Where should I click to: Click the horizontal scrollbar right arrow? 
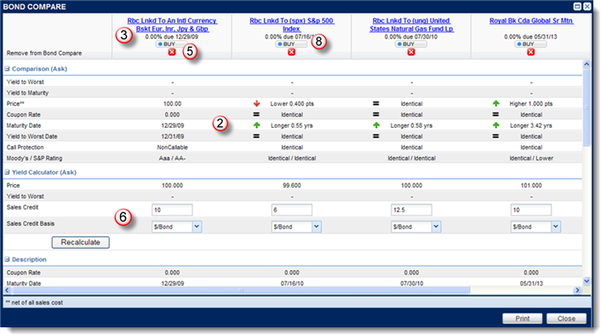coord(577,290)
